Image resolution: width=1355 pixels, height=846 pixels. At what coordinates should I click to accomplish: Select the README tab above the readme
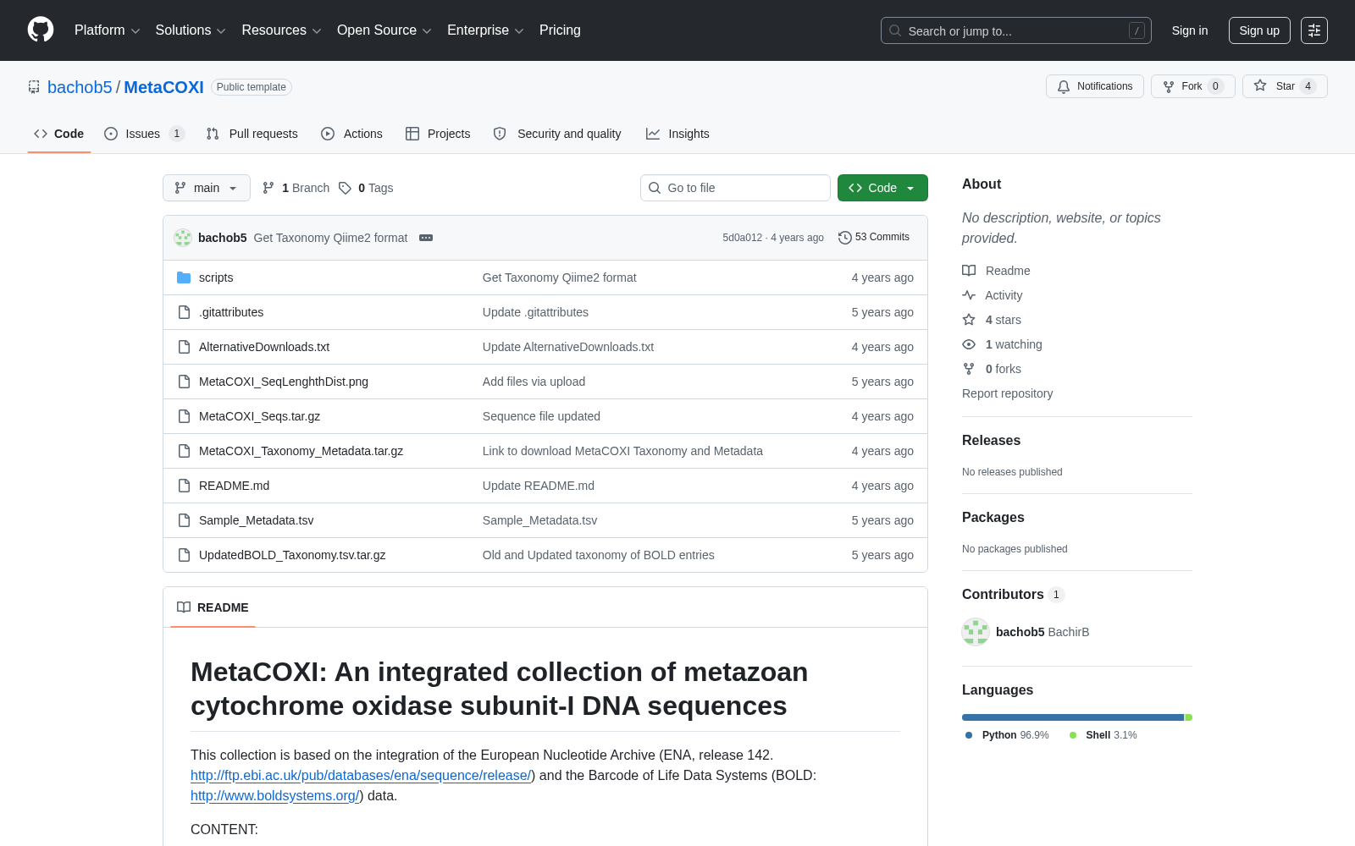click(x=213, y=607)
